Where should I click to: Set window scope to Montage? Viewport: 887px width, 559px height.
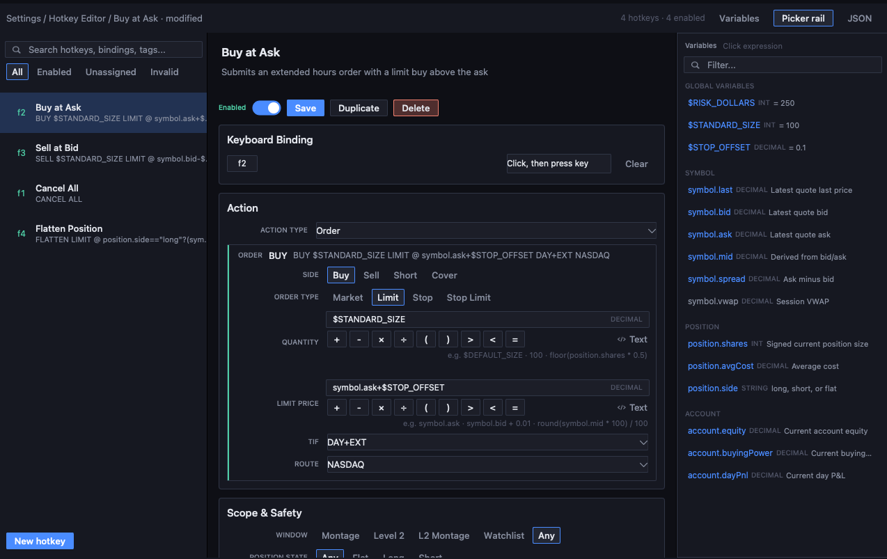click(x=340, y=535)
